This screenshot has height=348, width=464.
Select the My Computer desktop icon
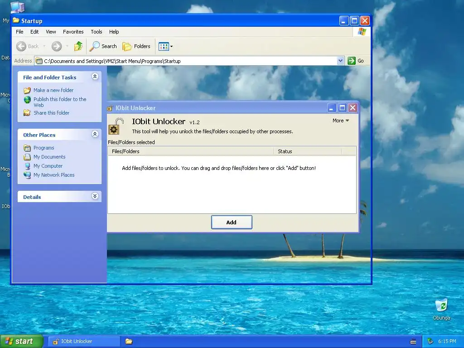17,7
